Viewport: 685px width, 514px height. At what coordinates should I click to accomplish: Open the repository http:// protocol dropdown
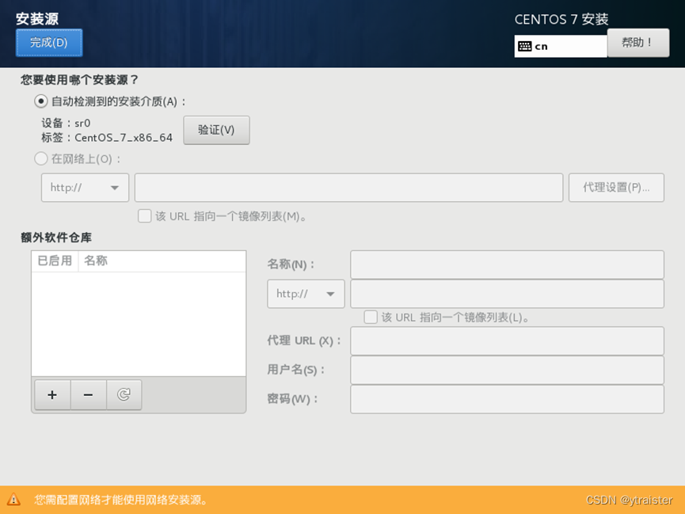306,294
